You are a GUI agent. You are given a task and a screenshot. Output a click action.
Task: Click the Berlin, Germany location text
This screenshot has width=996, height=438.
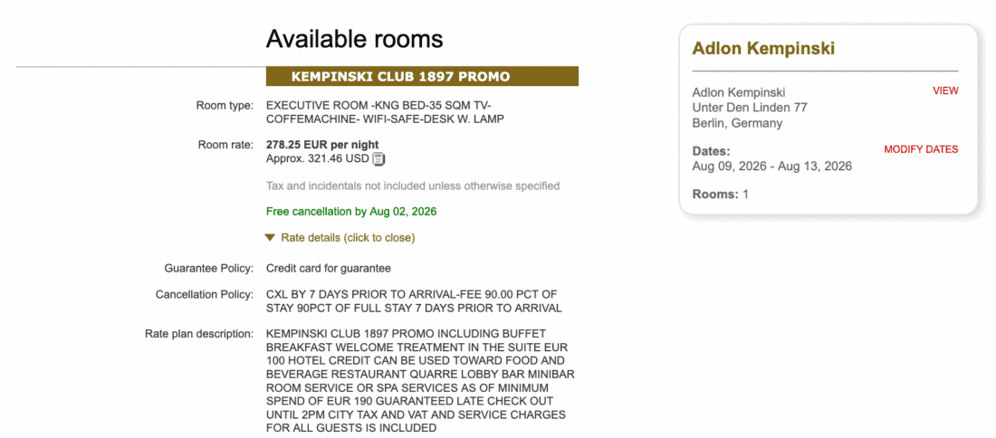pos(737,124)
